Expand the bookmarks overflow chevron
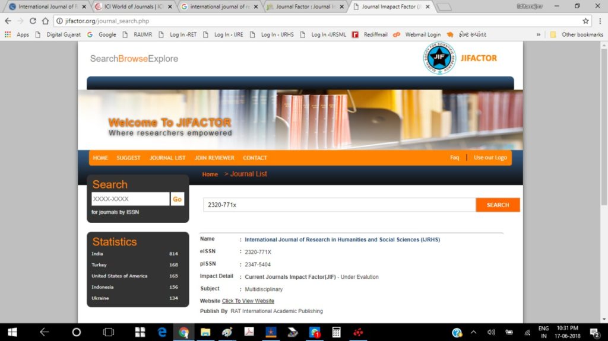 tap(538, 34)
